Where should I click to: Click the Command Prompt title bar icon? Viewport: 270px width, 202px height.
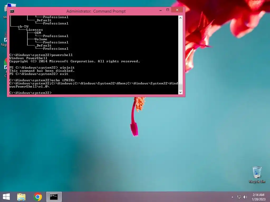[12, 11]
